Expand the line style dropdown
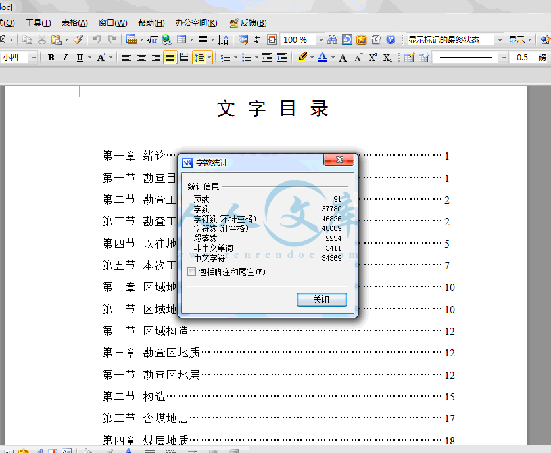 tap(504, 58)
